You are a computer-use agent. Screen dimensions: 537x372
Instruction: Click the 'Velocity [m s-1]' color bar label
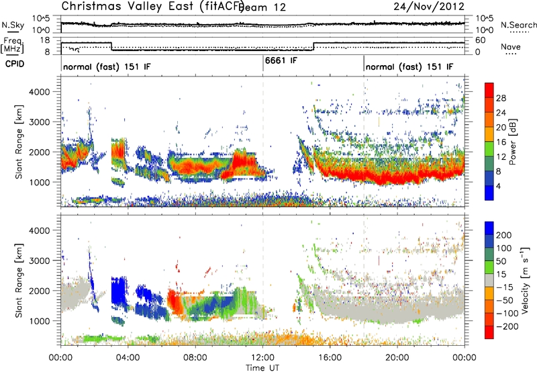coord(525,280)
